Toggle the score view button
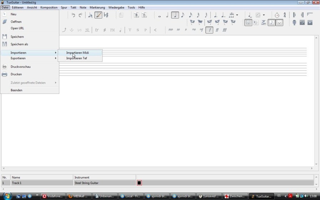 click(271, 22)
